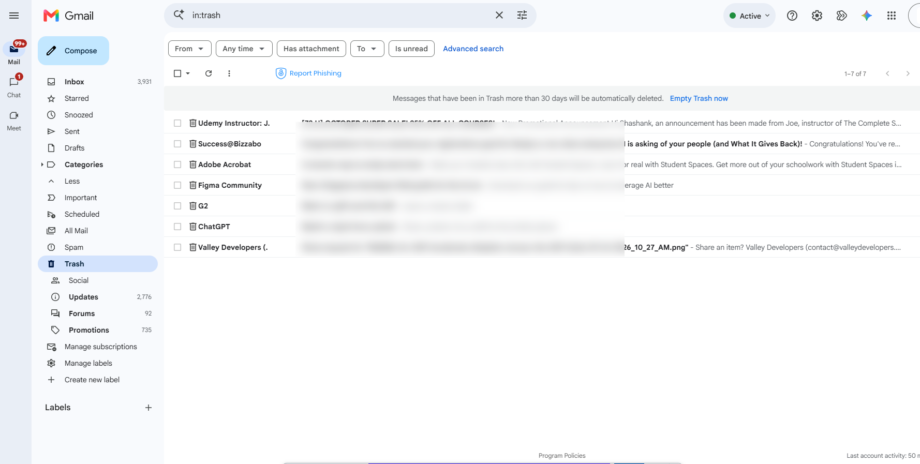Select the Adobe Acrobat email checkbox
Image resolution: width=920 pixels, height=464 pixels.
tap(177, 164)
